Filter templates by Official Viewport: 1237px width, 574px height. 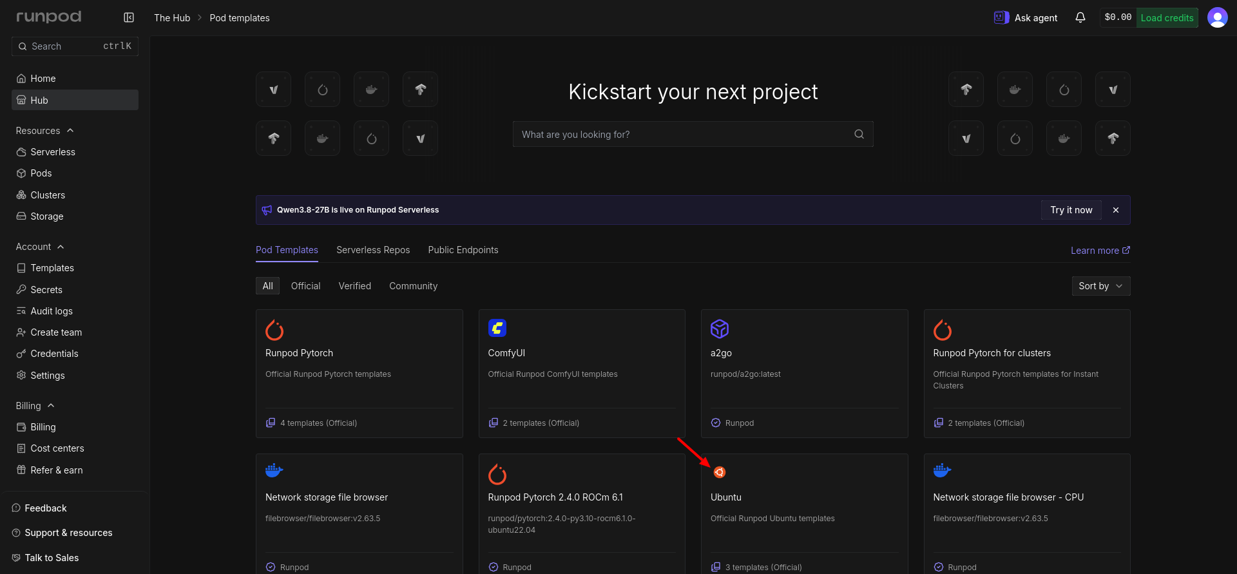coord(305,286)
